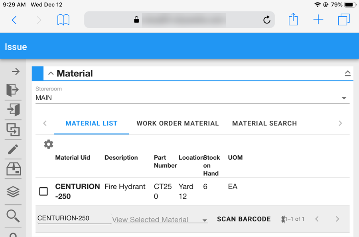This screenshot has height=237, width=359.
Task: Collapse panel using top-right eject arrow
Action: pos(347,73)
